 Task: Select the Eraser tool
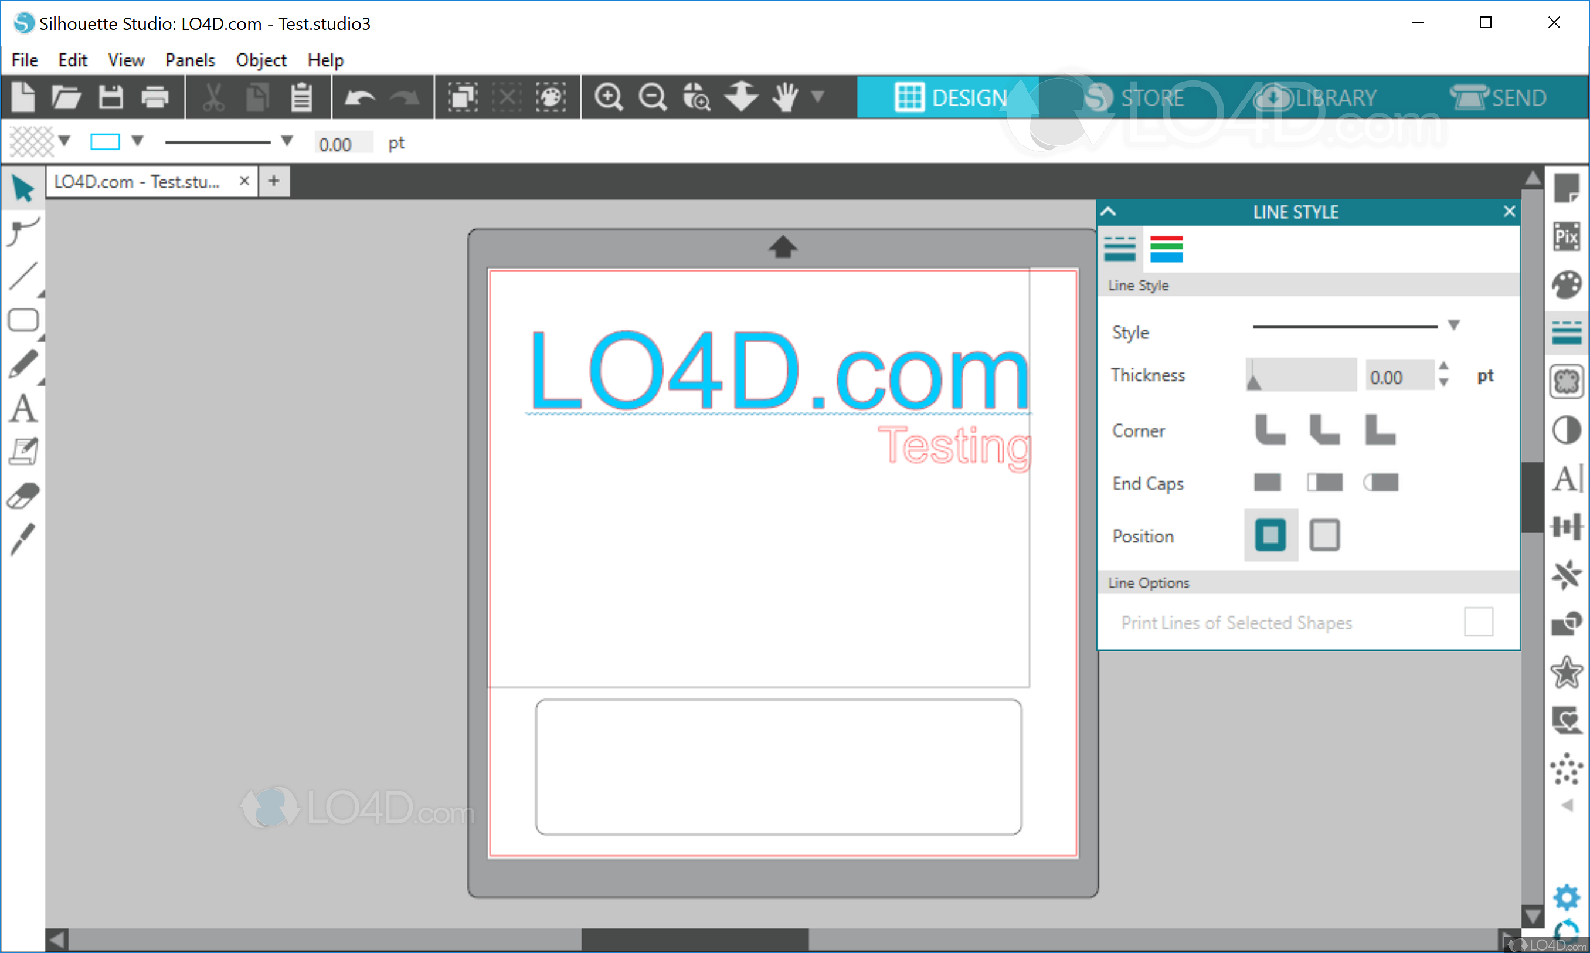coord(23,496)
